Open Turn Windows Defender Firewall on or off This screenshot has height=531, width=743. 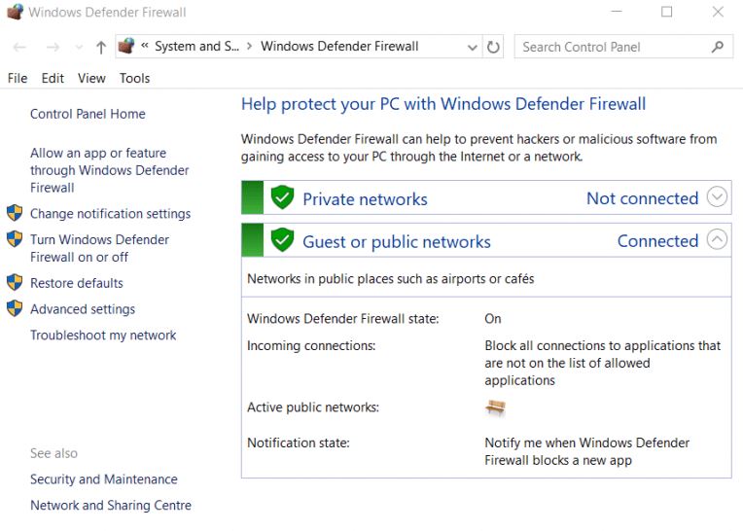[99, 248]
